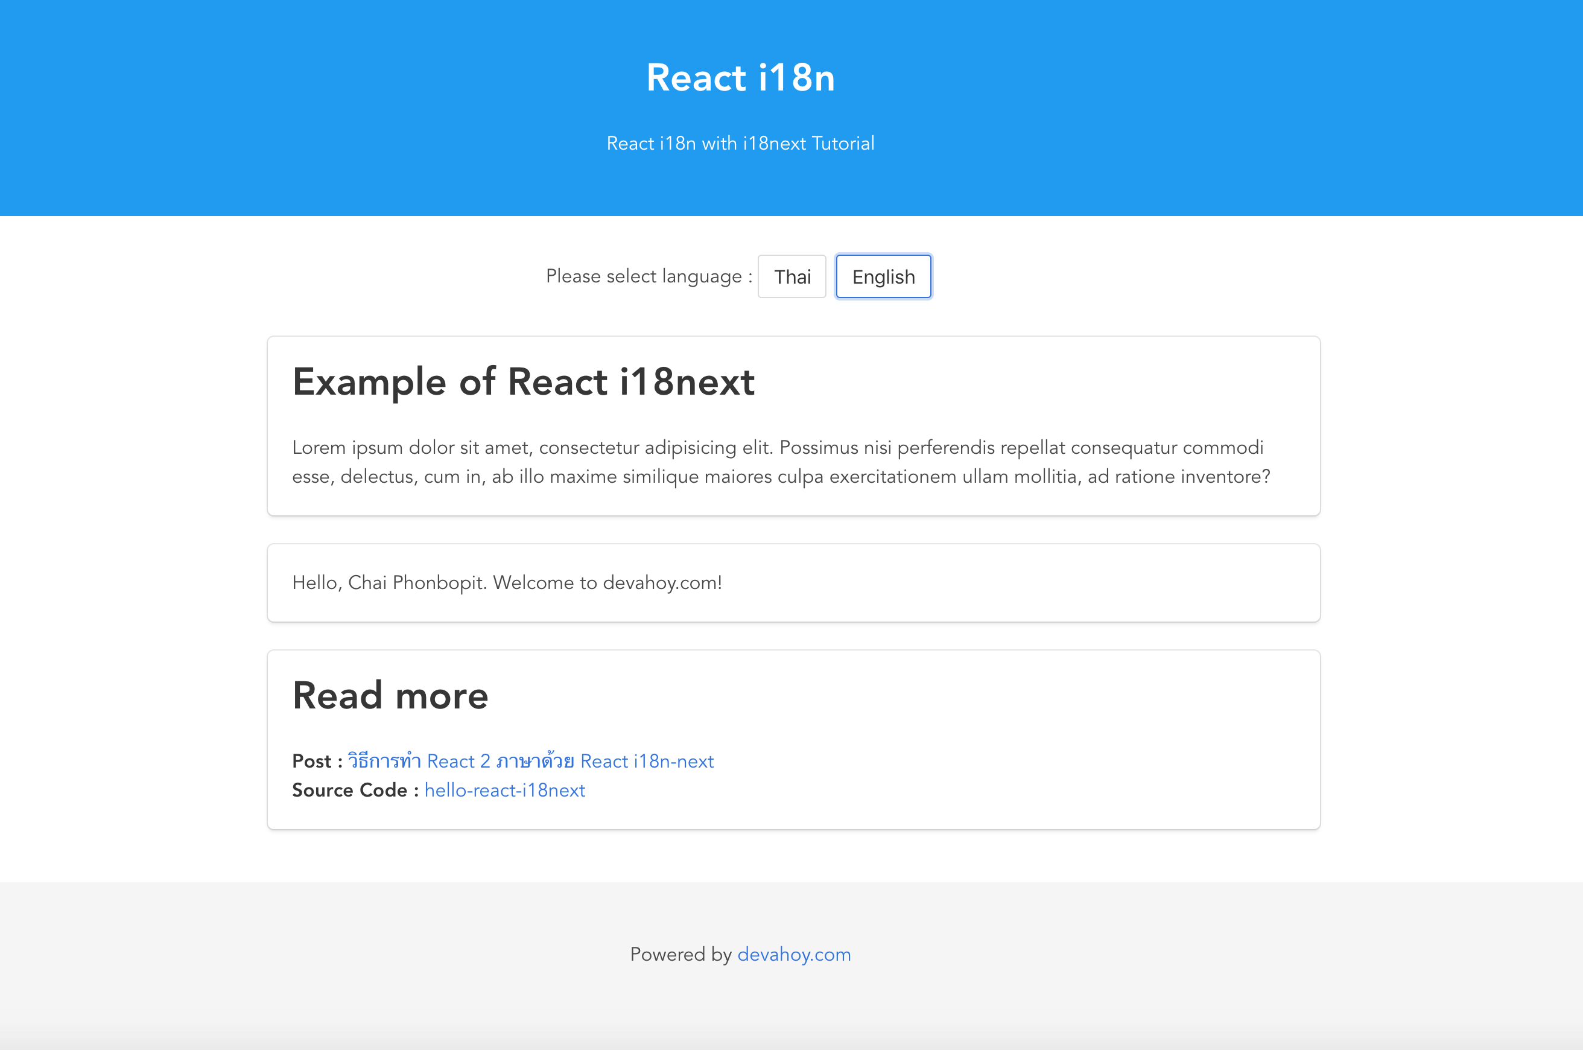Viewport: 1583px width, 1050px height.
Task: Switch language to Thai
Action: tap(792, 276)
